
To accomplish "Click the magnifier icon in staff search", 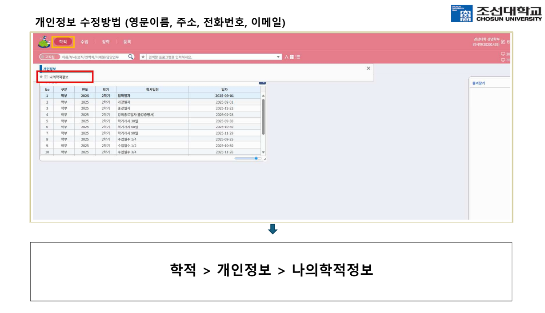I will point(131,57).
